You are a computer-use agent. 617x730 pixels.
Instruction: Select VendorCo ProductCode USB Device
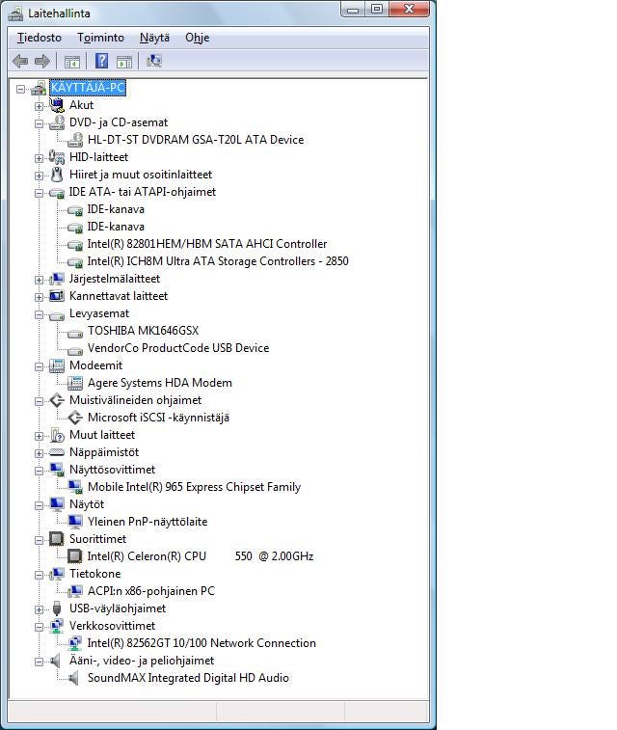[178, 348]
